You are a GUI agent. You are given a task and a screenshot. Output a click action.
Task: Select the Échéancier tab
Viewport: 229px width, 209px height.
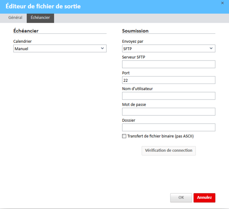click(40, 18)
